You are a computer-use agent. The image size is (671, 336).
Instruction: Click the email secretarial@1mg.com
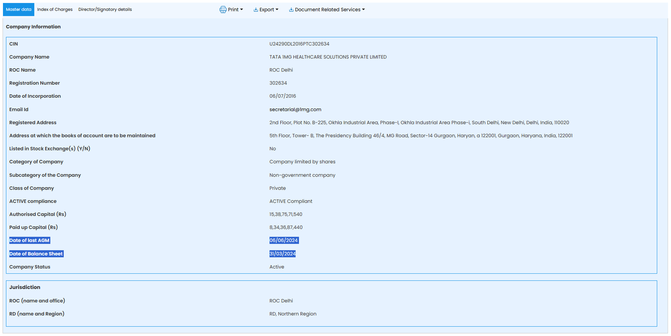pos(295,109)
